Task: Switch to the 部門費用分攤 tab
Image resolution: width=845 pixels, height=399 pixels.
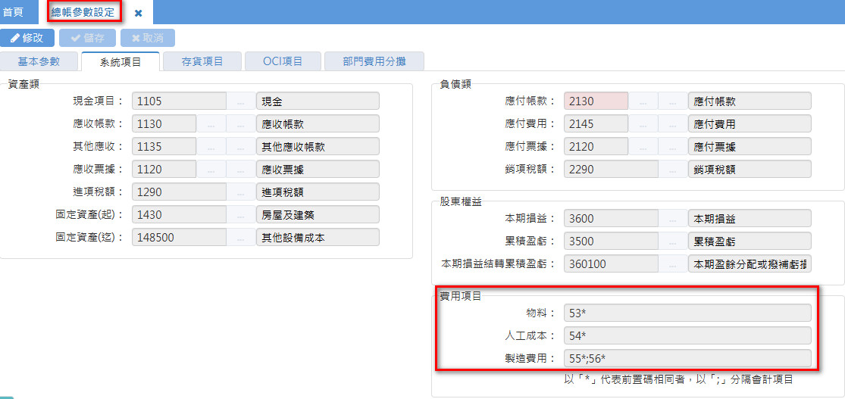Action: pyautogui.click(x=374, y=61)
